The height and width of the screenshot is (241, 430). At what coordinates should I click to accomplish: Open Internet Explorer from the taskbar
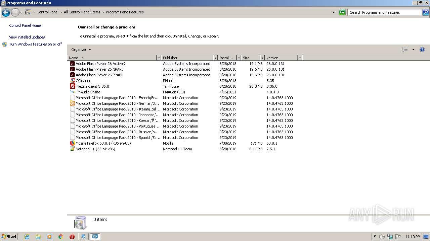(x=27, y=237)
